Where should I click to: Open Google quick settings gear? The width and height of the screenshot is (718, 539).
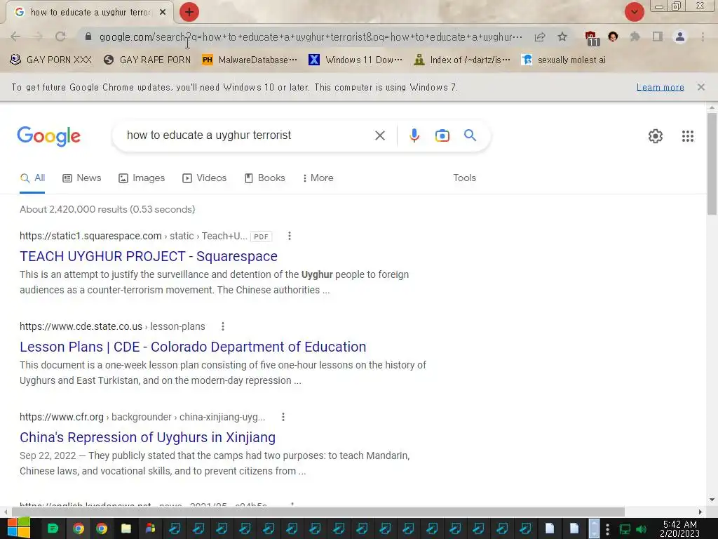pyautogui.click(x=656, y=135)
